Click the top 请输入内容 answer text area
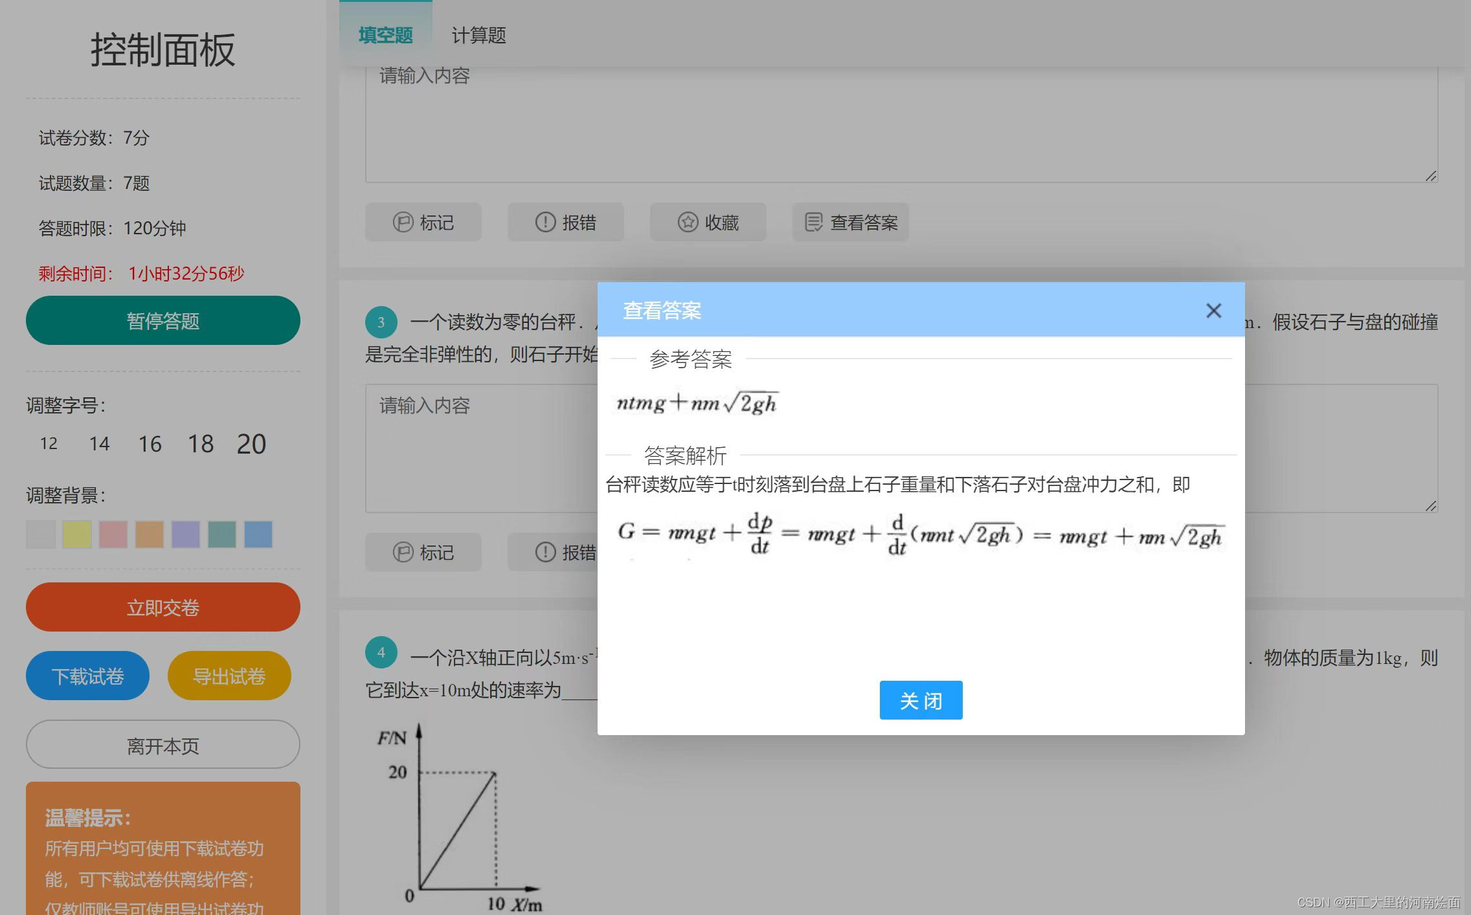 click(900, 123)
